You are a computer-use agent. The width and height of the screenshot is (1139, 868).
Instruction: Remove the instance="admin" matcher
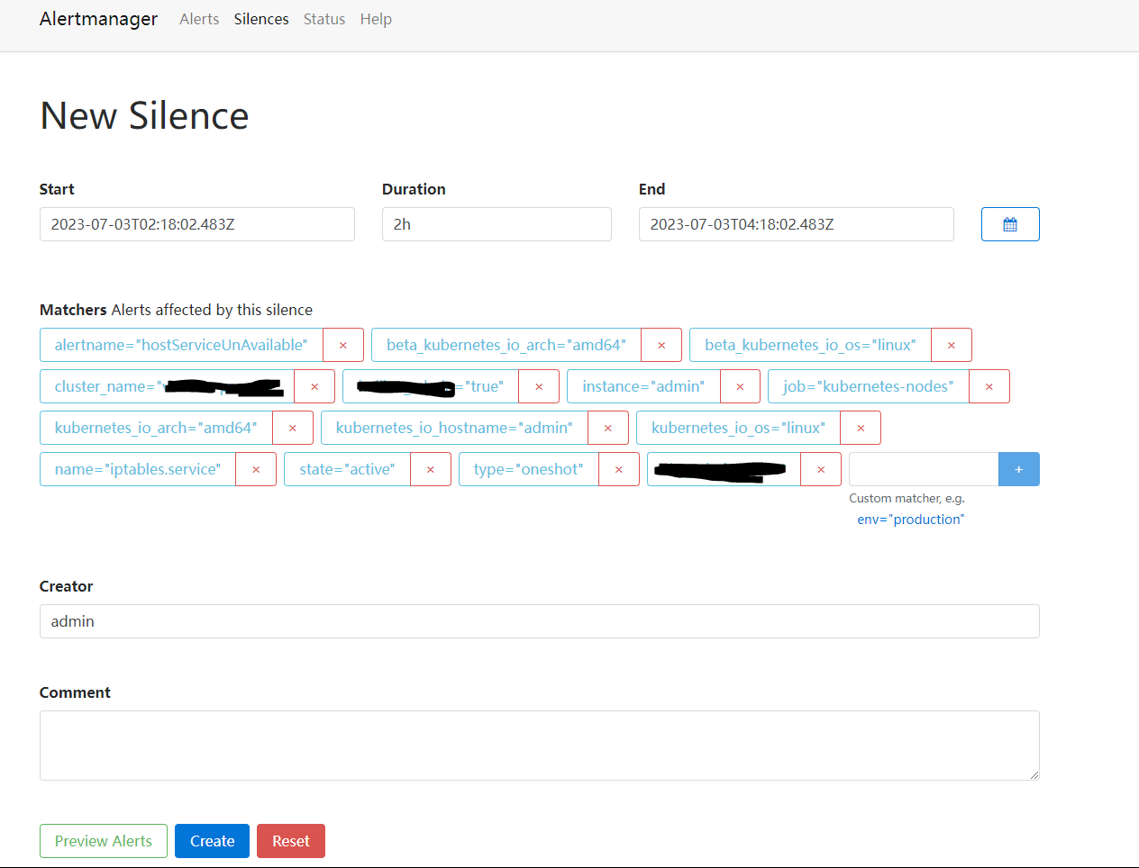click(740, 386)
